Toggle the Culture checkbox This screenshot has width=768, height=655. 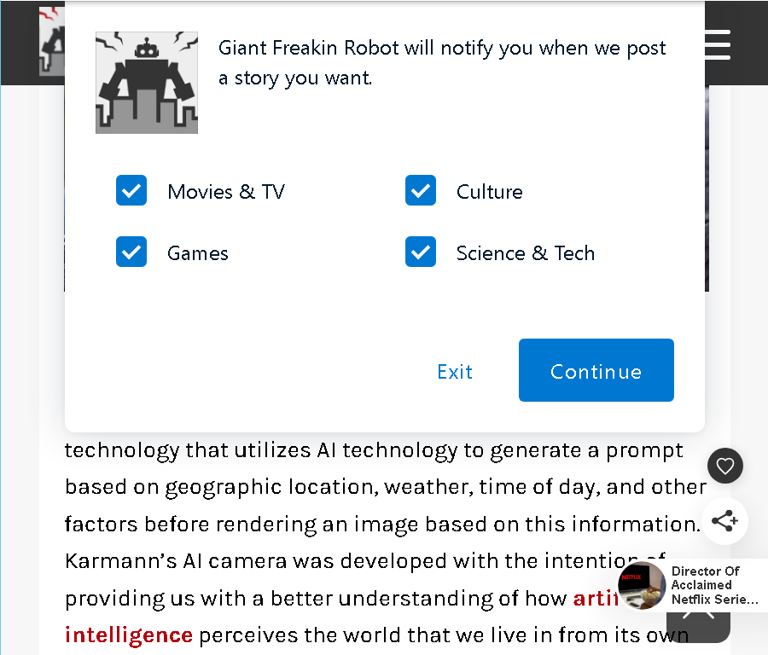(420, 190)
